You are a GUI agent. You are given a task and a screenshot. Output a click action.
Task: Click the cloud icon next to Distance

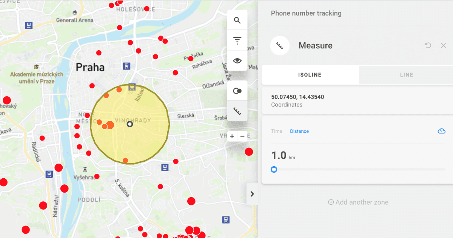click(x=441, y=131)
